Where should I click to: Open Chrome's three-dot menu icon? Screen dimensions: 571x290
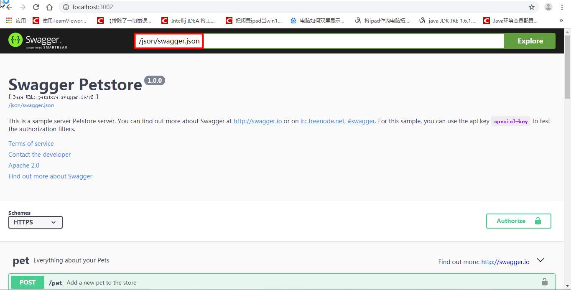(x=562, y=7)
